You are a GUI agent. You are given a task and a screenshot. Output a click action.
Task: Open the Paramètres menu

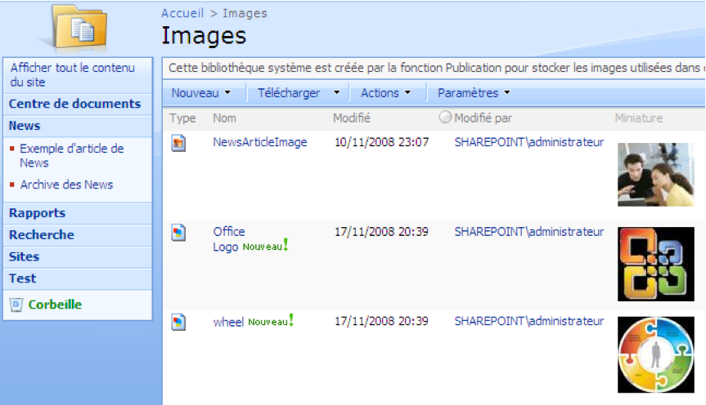coord(473,93)
